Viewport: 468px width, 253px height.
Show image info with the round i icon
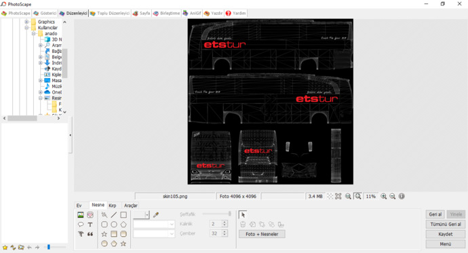pyautogui.click(x=402, y=196)
